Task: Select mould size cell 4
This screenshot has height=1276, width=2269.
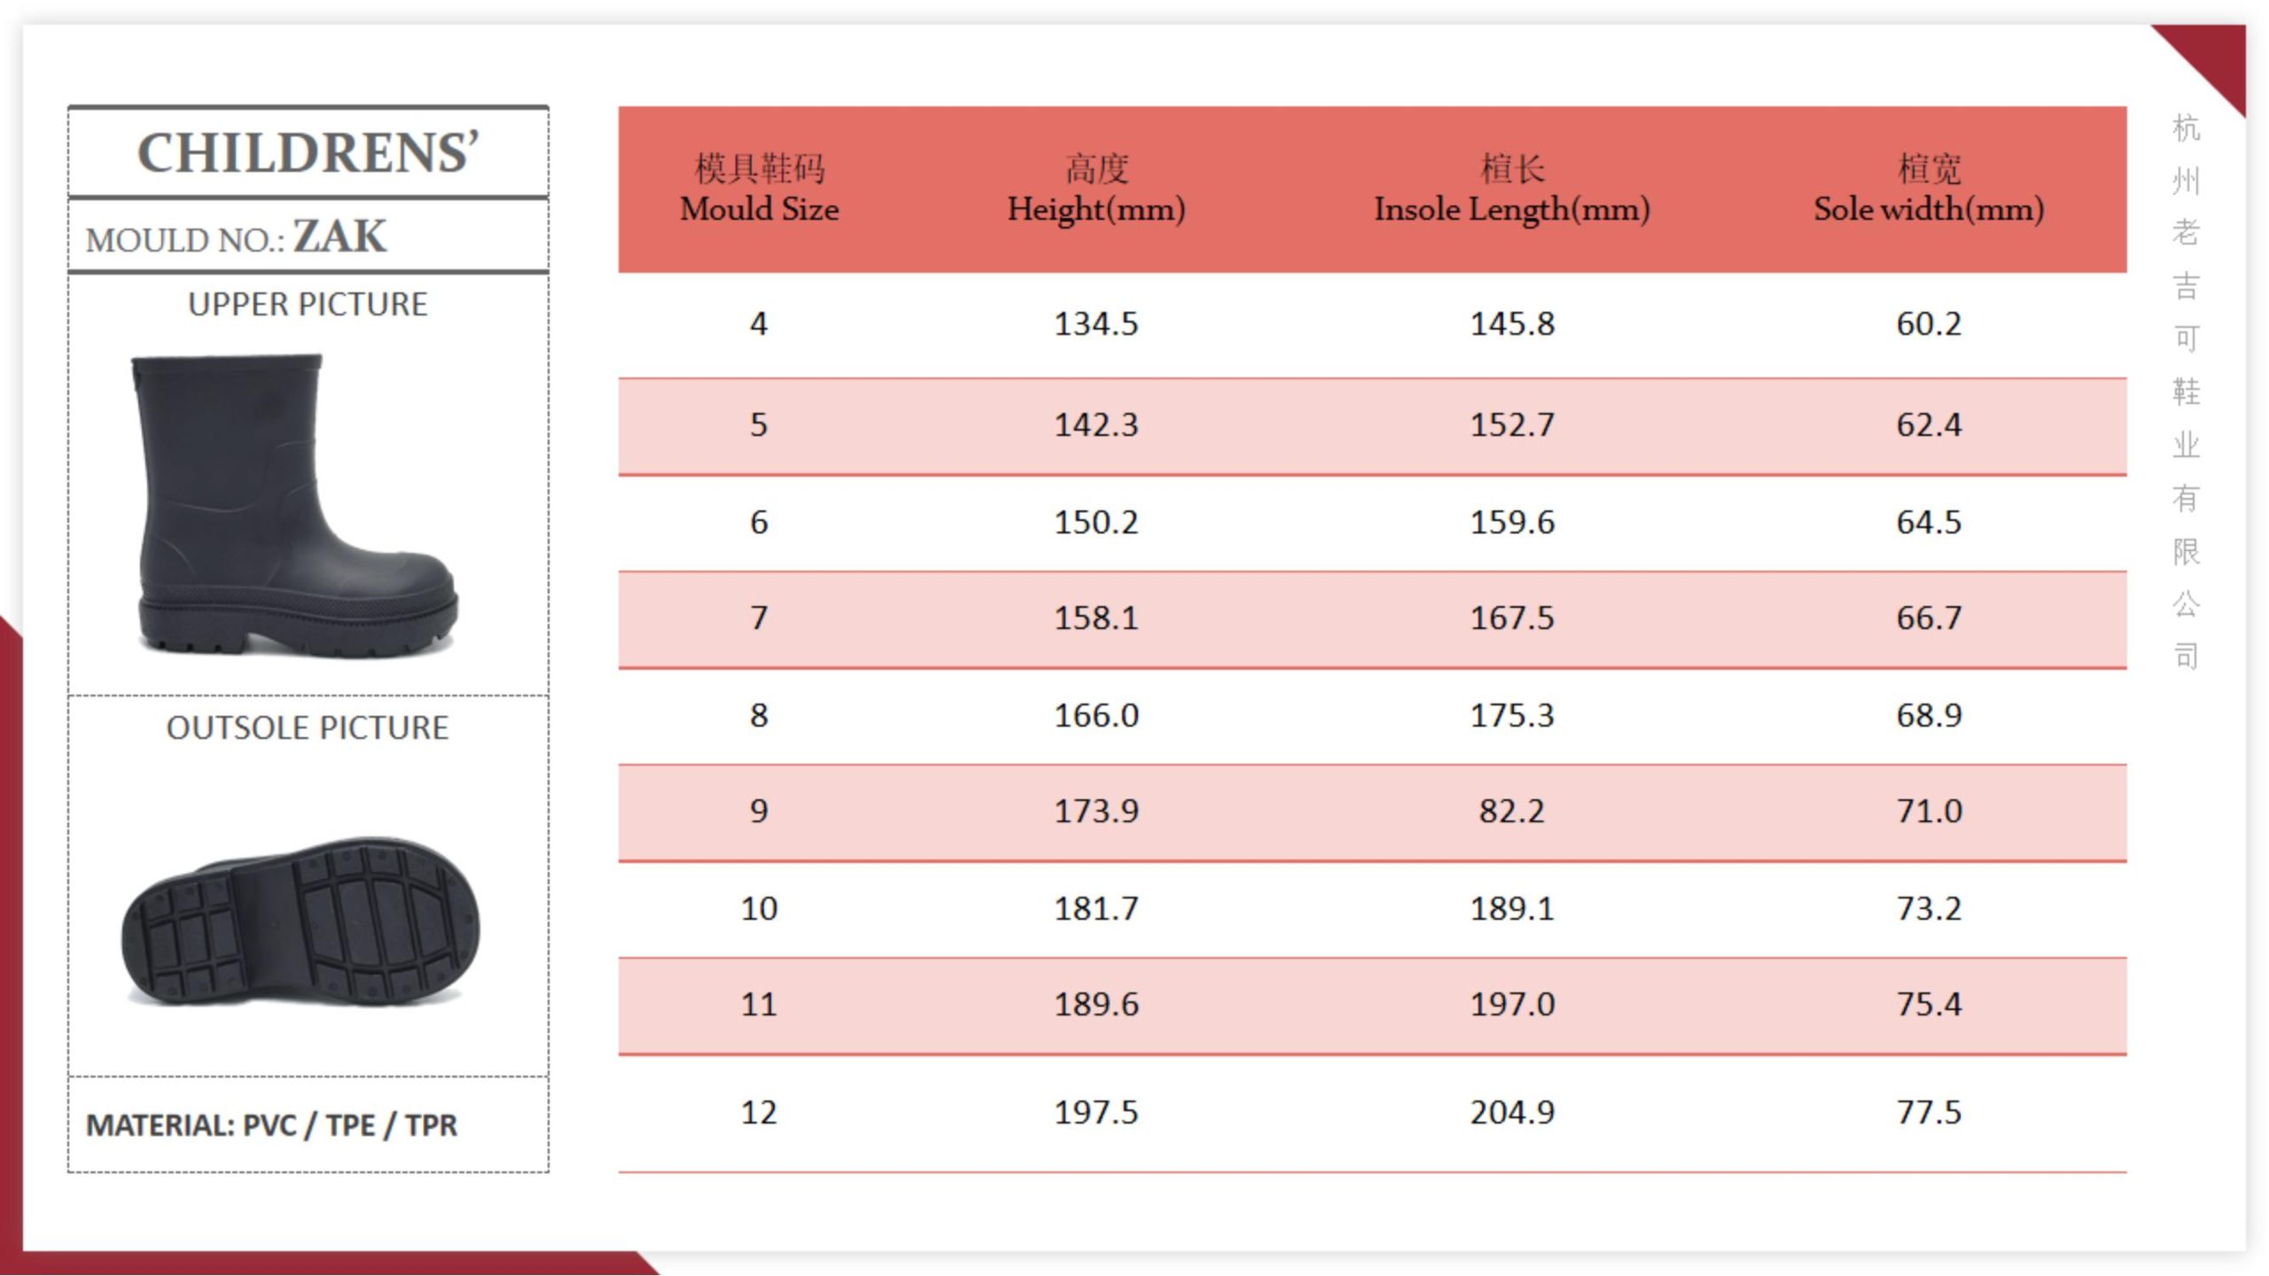Action: pyautogui.click(x=759, y=323)
